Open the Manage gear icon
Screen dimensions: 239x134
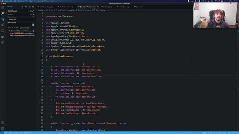pos(3,128)
